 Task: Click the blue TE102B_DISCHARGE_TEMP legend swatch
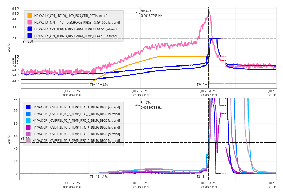[x=30, y=36]
